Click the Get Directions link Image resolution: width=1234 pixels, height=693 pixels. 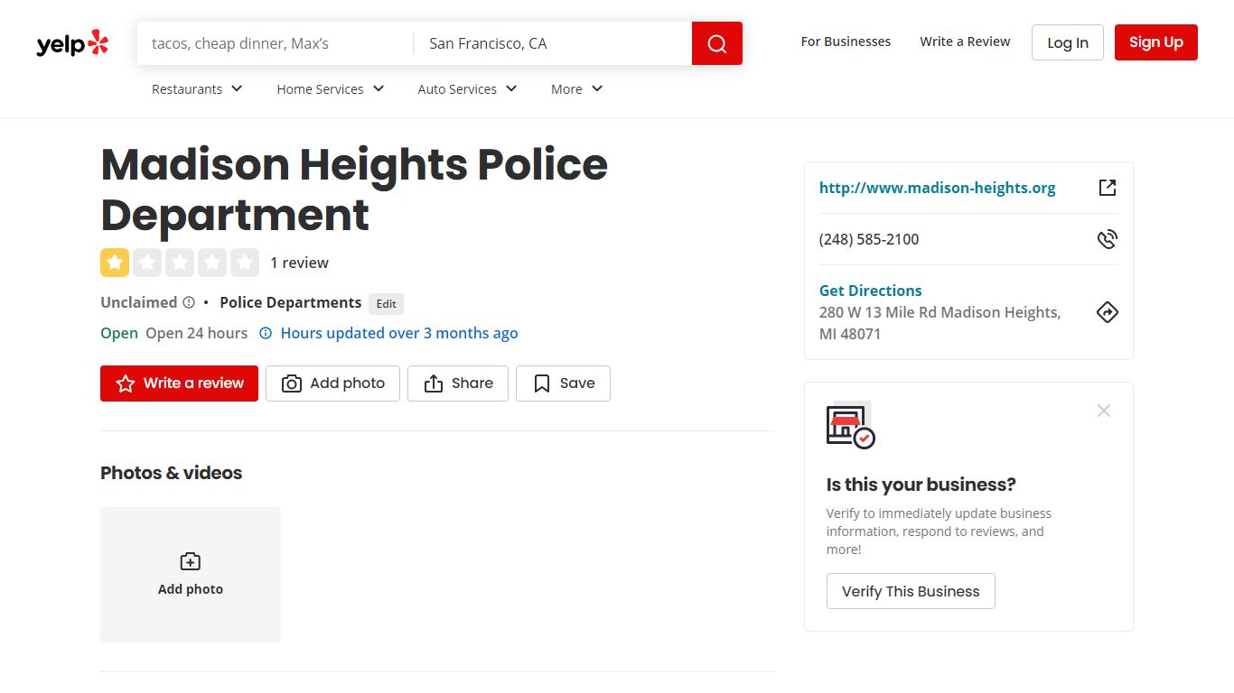(x=870, y=291)
